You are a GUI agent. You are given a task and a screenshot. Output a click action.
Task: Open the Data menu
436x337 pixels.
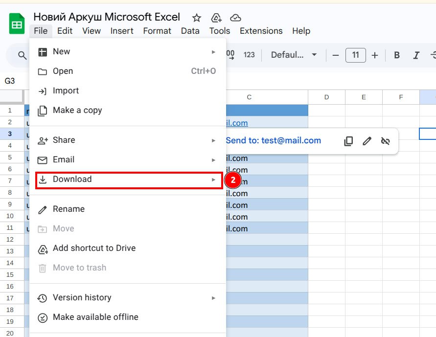[190, 31]
